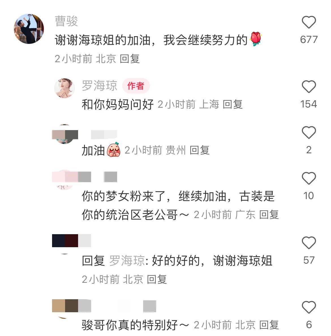The width and height of the screenshot is (331, 336).
Task: Open 罗海琼's profile avatar
Action: click(x=64, y=88)
